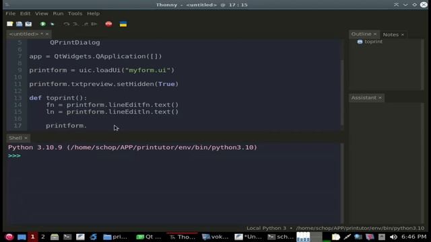Select toprint in the Outline tree
The width and height of the screenshot is (431, 242).
(374, 42)
